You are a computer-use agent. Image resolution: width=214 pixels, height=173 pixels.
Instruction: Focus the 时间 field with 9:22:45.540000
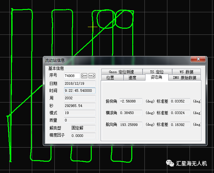79,91
